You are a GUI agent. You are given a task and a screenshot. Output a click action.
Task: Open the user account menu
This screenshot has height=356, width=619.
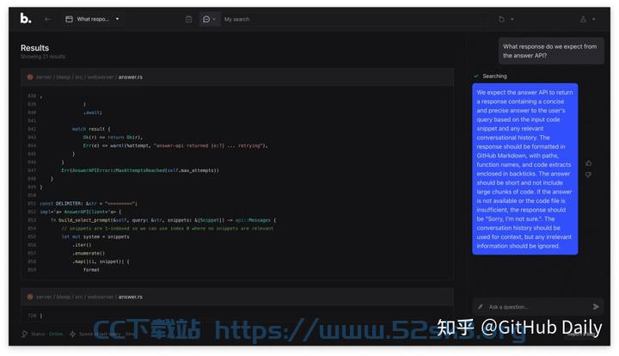coord(587,19)
